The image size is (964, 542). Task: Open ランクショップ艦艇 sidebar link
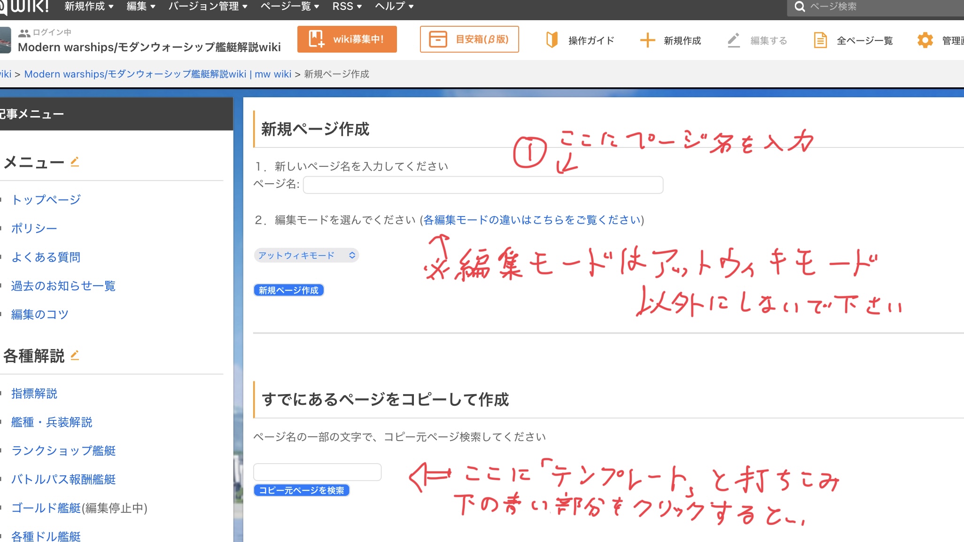pos(63,450)
